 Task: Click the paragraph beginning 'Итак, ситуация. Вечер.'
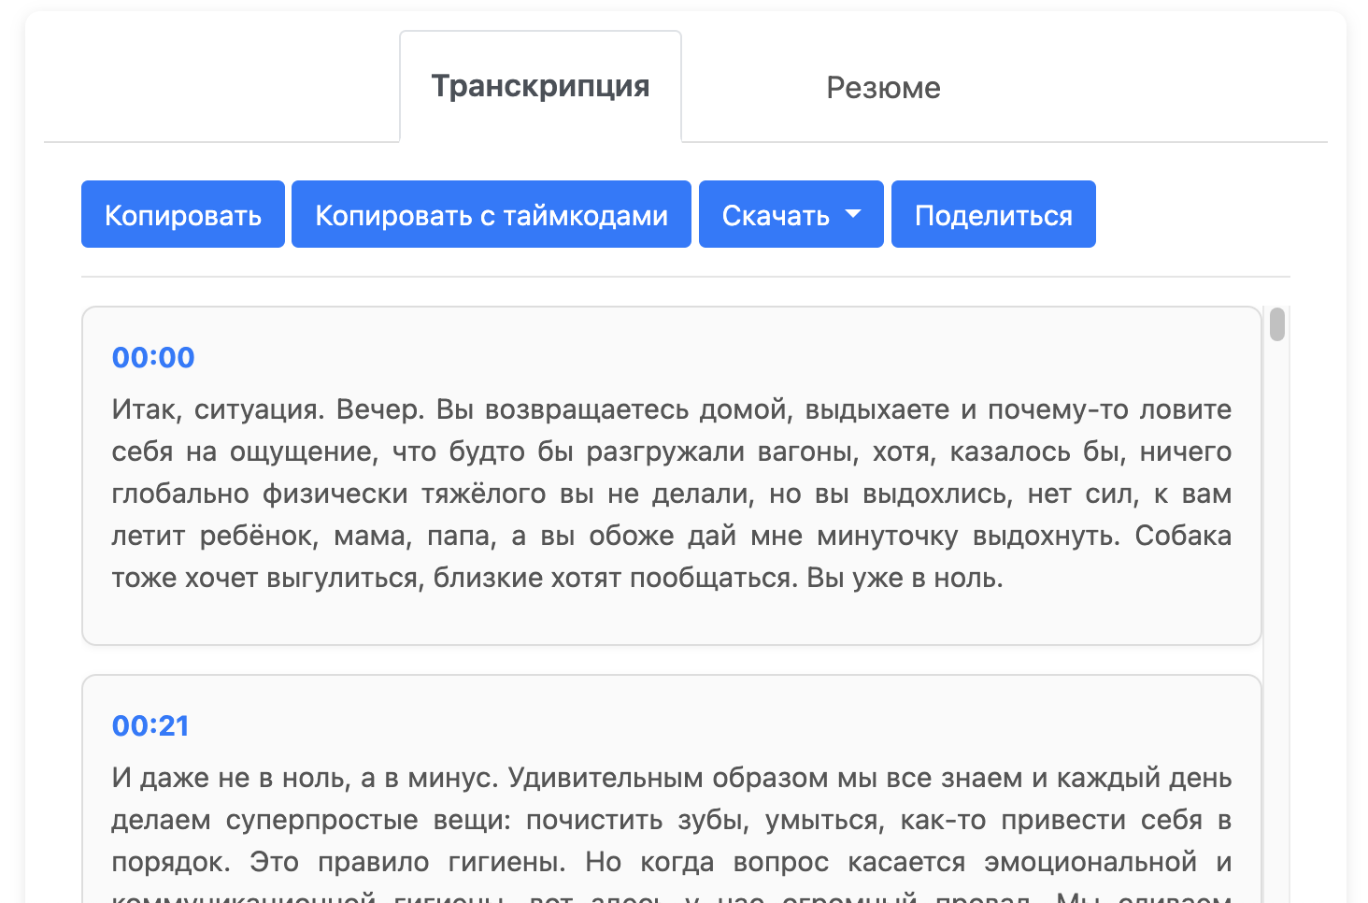(x=672, y=494)
